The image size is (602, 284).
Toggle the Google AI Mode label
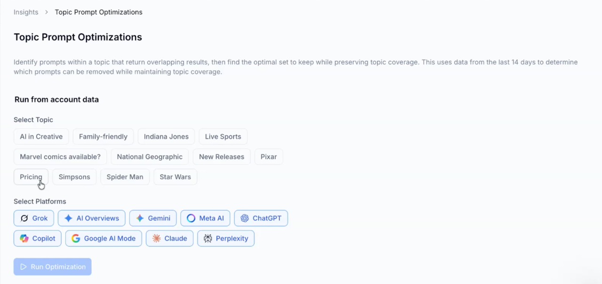coord(110,238)
